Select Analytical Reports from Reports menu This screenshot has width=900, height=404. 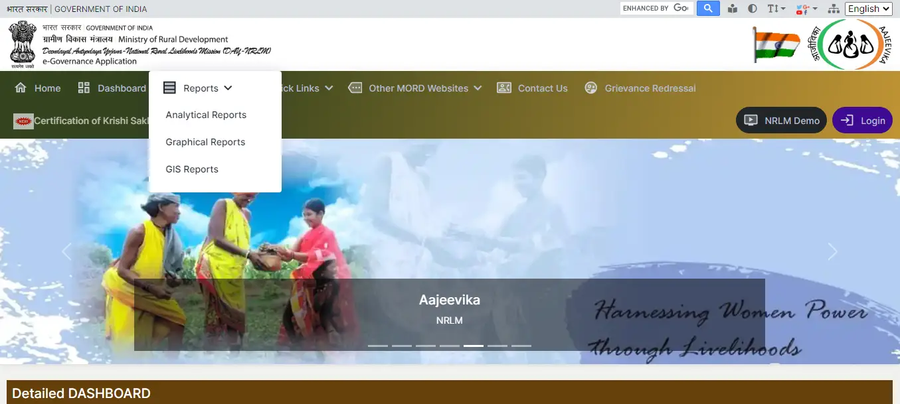point(206,115)
